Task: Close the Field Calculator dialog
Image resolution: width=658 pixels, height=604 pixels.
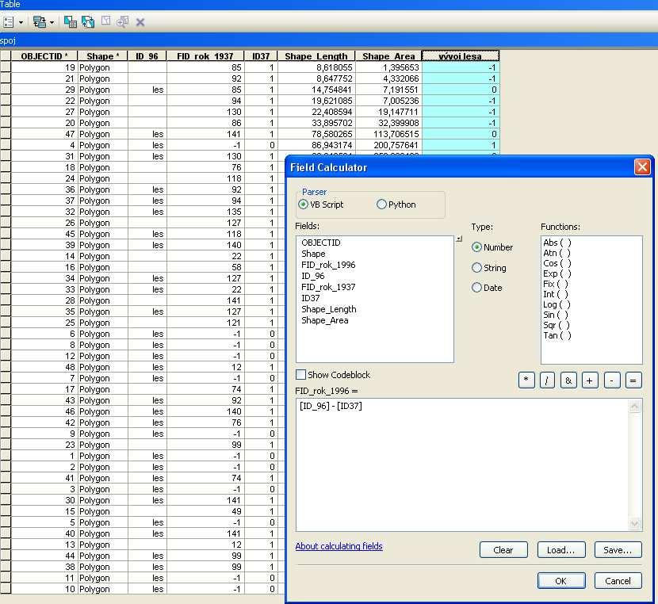Action: point(642,167)
